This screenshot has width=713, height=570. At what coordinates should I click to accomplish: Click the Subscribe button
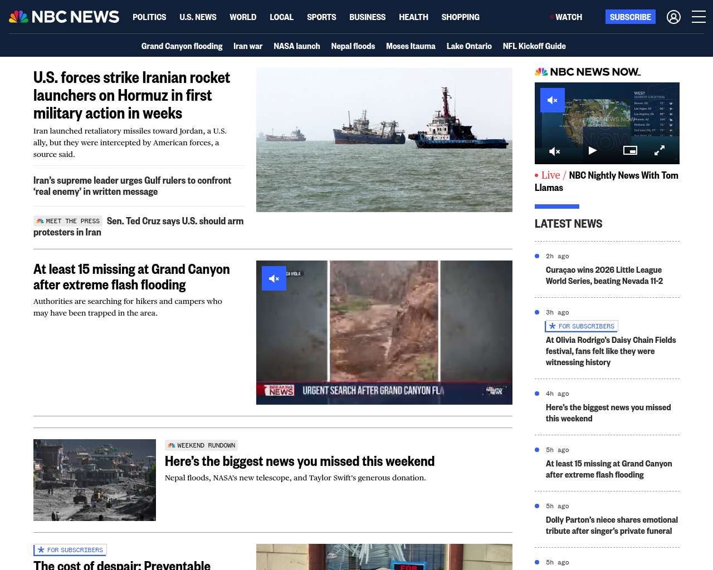pyautogui.click(x=631, y=17)
